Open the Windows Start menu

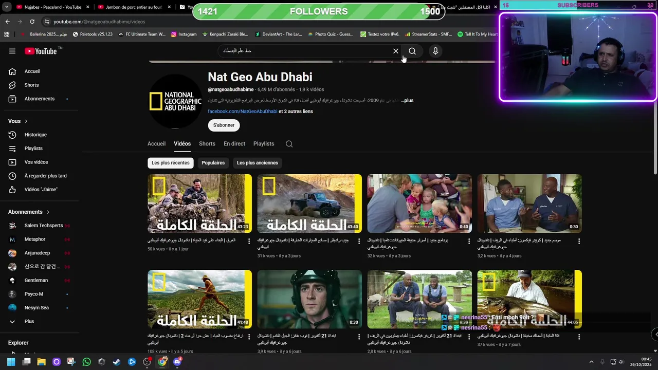click(x=11, y=362)
